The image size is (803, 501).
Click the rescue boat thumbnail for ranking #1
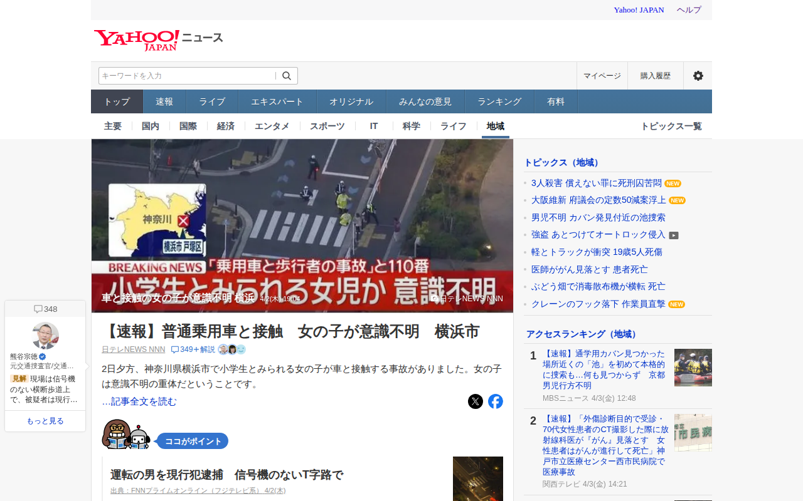pos(693,368)
